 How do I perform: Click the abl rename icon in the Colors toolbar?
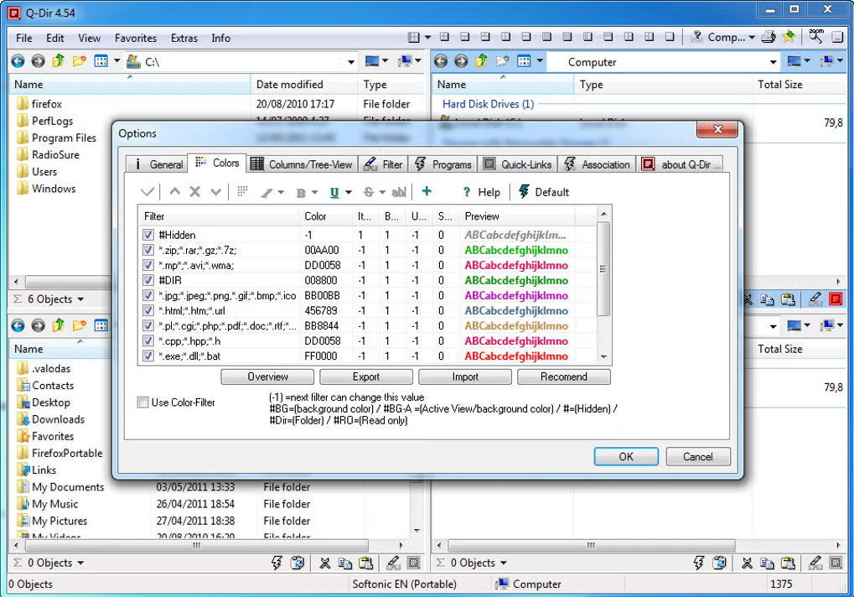pyautogui.click(x=399, y=192)
